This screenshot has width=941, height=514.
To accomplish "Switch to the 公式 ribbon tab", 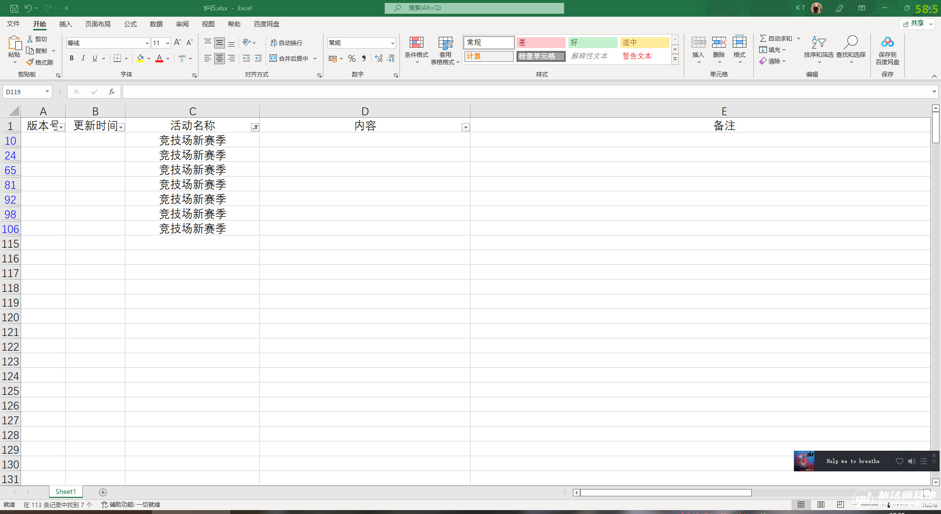I will pyautogui.click(x=130, y=24).
